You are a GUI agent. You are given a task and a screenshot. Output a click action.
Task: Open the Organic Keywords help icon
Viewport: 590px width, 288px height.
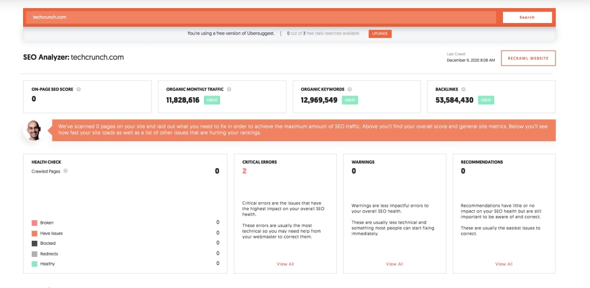(x=349, y=89)
